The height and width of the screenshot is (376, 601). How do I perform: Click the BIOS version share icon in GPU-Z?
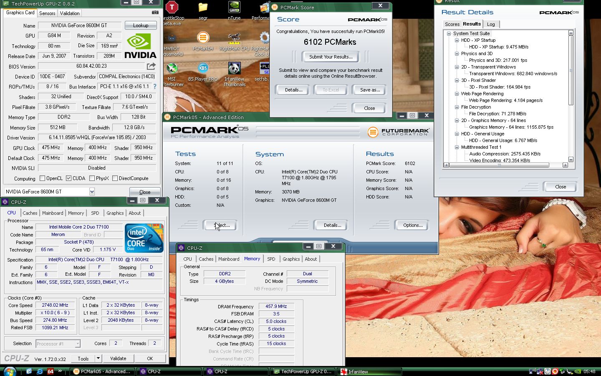click(x=151, y=66)
